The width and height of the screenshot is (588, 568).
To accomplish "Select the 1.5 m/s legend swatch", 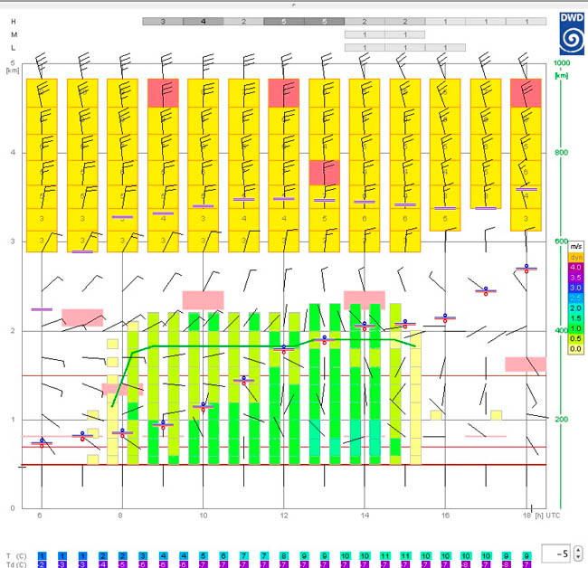I will pyautogui.click(x=576, y=318).
